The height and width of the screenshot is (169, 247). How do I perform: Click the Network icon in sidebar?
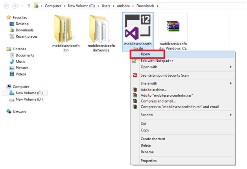pos(9,112)
